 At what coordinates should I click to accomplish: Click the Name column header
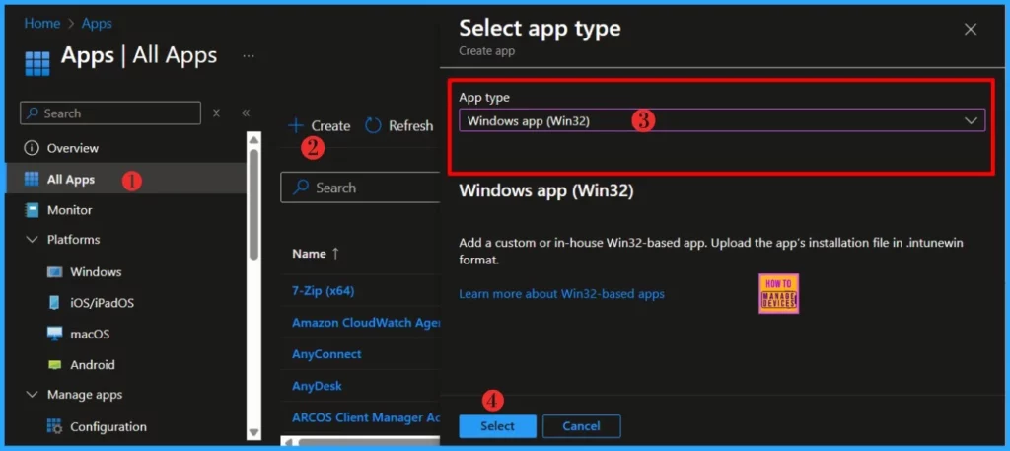(x=309, y=254)
